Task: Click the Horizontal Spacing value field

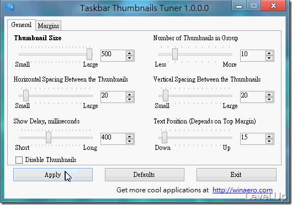Action: coord(113,97)
